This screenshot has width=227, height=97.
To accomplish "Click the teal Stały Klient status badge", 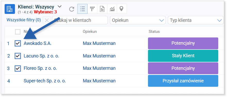I will (x=183, y=56).
